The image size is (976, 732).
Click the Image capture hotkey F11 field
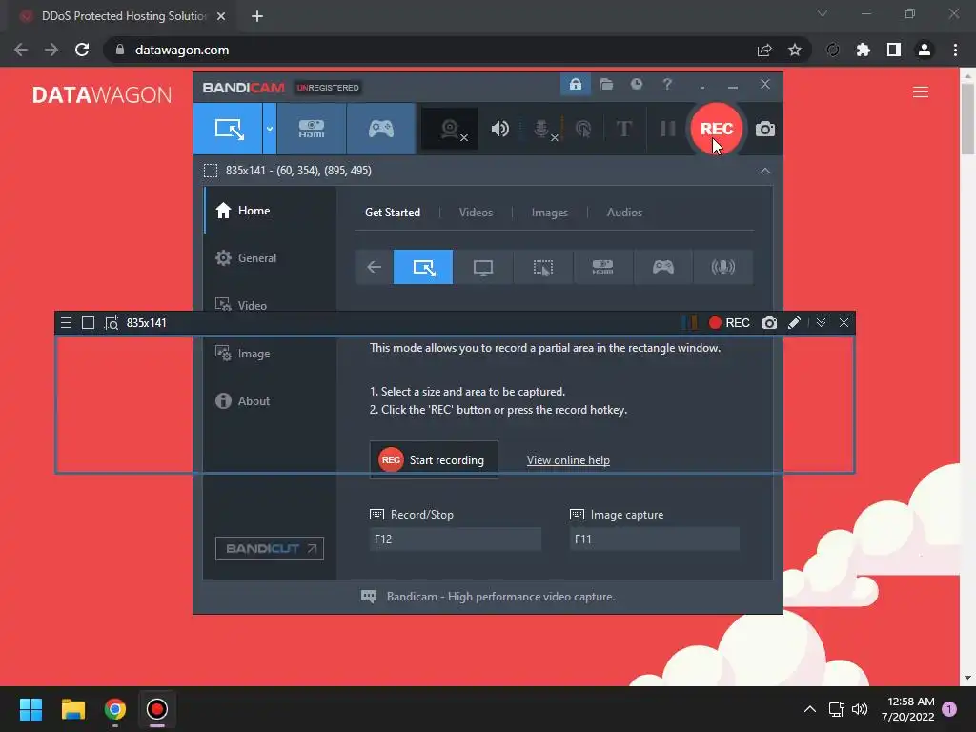click(655, 539)
